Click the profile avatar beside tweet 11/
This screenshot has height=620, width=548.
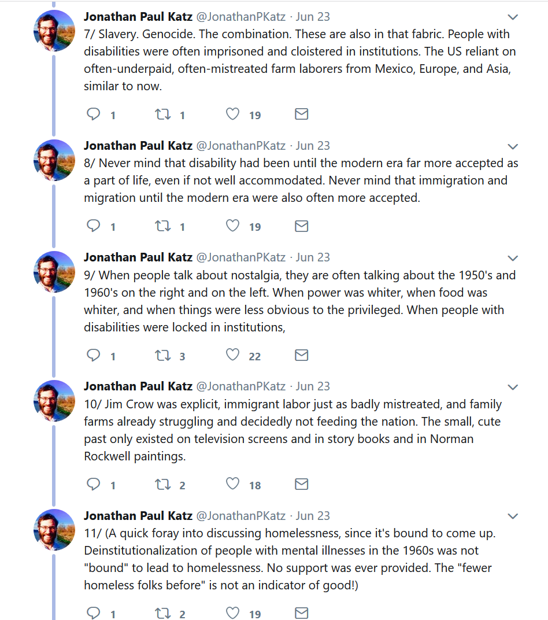(54, 530)
